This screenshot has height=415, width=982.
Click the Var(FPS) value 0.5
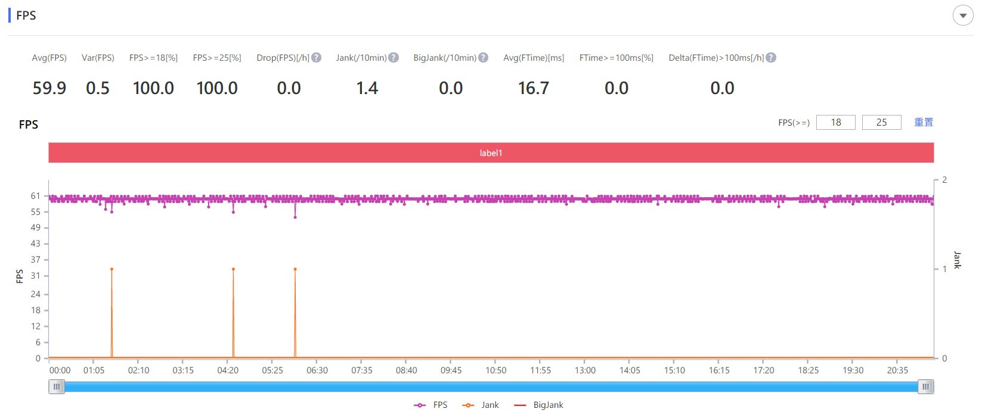pyautogui.click(x=98, y=88)
